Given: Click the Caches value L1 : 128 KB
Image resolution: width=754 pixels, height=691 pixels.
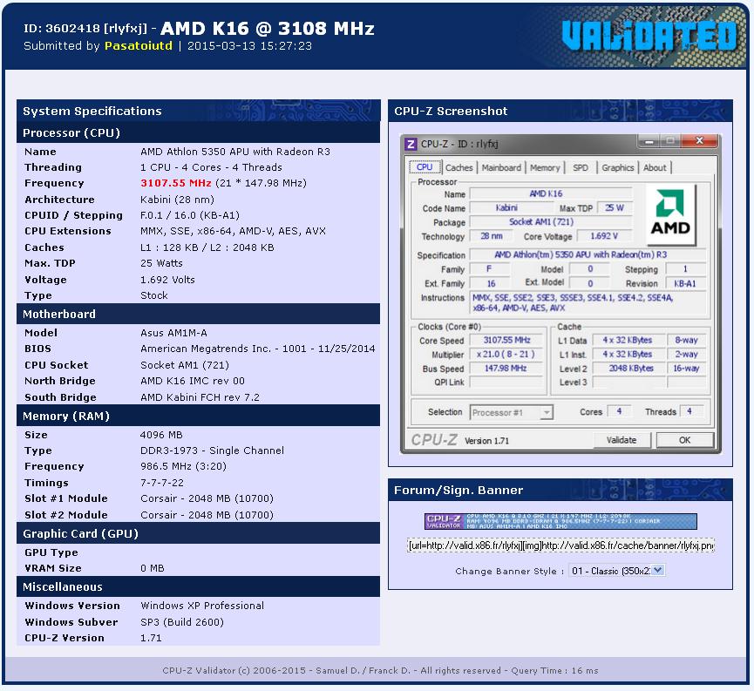Looking at the screenshot, I should (x=207, y=247).
